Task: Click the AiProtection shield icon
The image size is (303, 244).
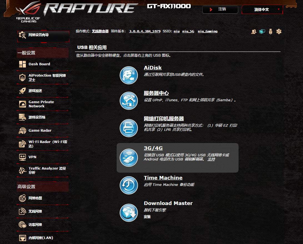Action: (x=22, y=77)
